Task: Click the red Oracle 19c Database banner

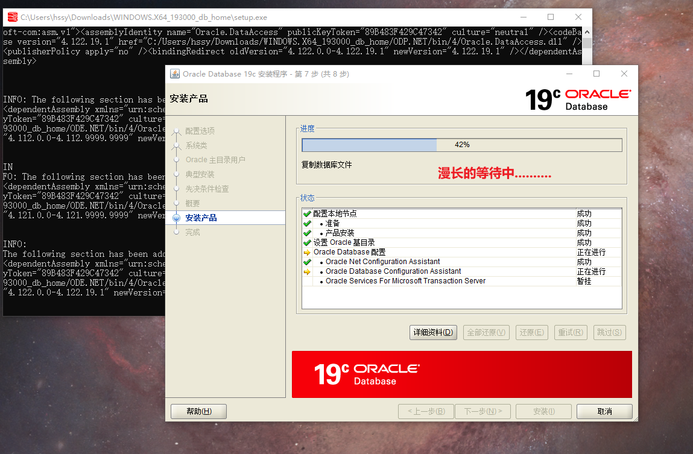Action: click(462, 374)
